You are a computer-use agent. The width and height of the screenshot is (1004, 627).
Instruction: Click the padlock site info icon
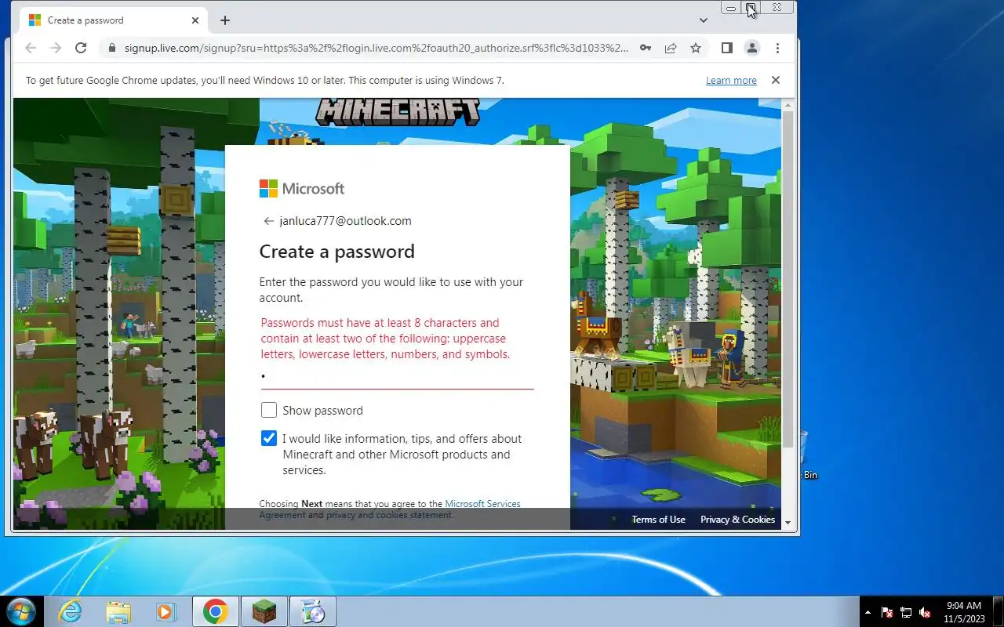[111, 48]
